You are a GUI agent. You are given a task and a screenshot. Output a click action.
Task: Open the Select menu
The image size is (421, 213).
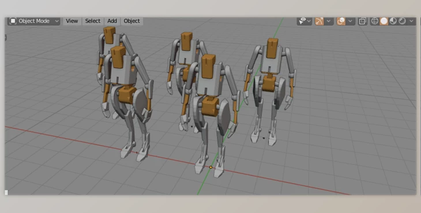93,21
